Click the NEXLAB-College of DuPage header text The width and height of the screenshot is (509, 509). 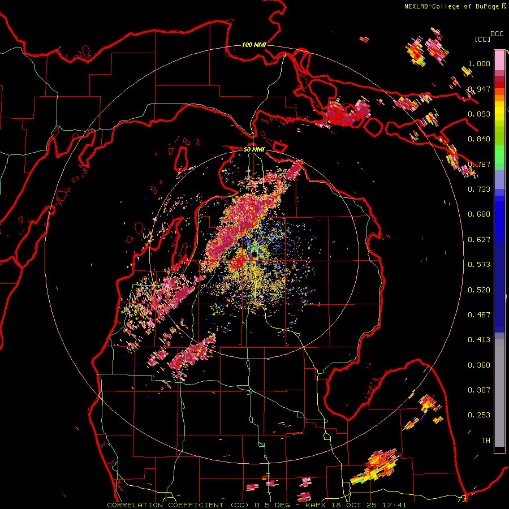(451, 6)
